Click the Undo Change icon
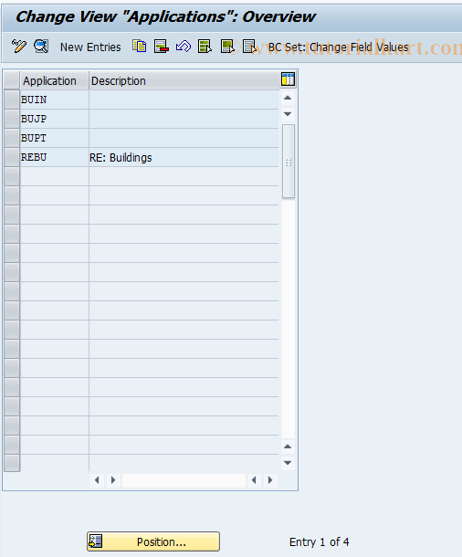Image resolution: width=462 pixels, height=557 pixels. coord(184,47)
